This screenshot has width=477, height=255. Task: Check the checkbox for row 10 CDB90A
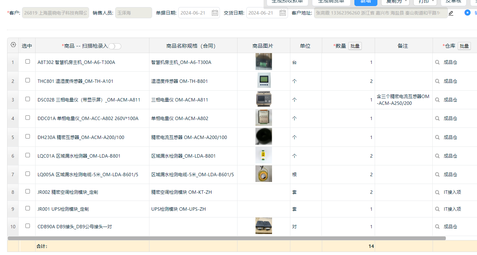coord(27,226)
